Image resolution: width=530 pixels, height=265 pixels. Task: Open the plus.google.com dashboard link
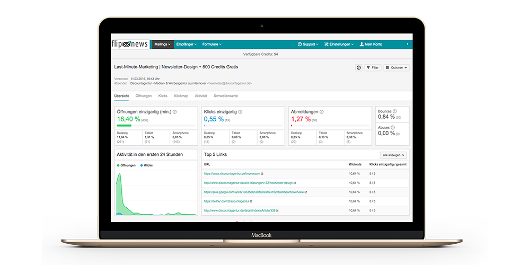click(x=253, y=192)
